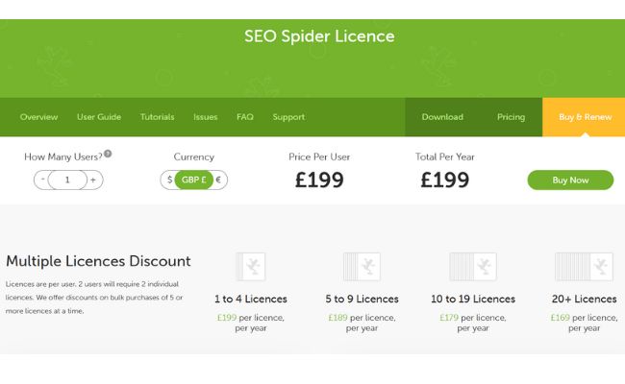Click the help icon beside How Many Users
Image resolution: width=625 pixels, height=384 pixels.
click(x=108, y=154)
